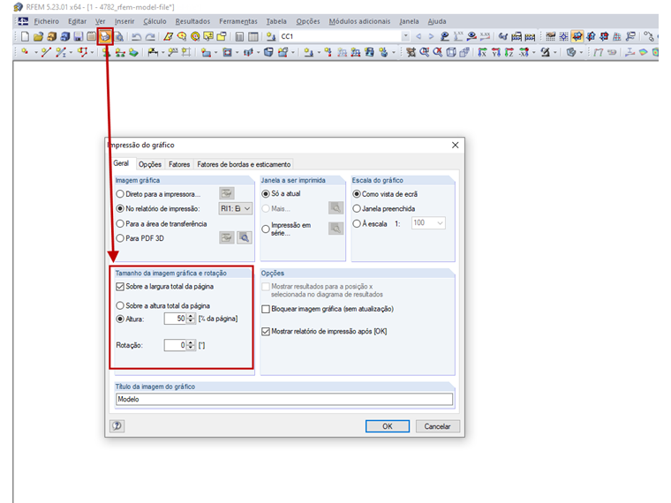
Task: Expand dropdown arrow next to dimension tool
Action: 162,52
